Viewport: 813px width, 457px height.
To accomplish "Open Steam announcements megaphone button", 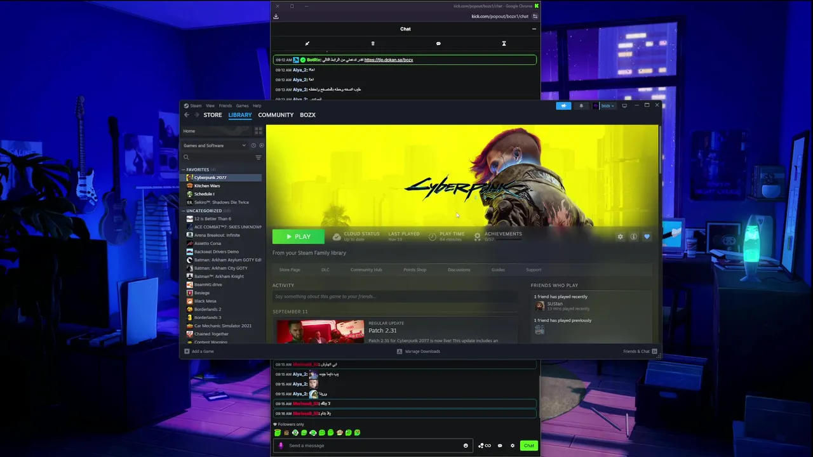I will click(x=563, y=106).
